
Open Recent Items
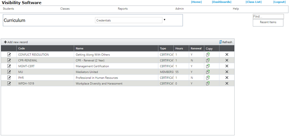point(268,22)
